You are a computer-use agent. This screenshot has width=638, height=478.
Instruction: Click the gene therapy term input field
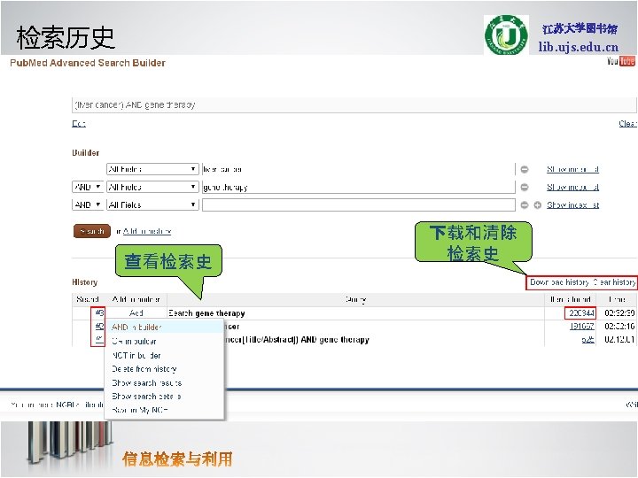point(359,187)
